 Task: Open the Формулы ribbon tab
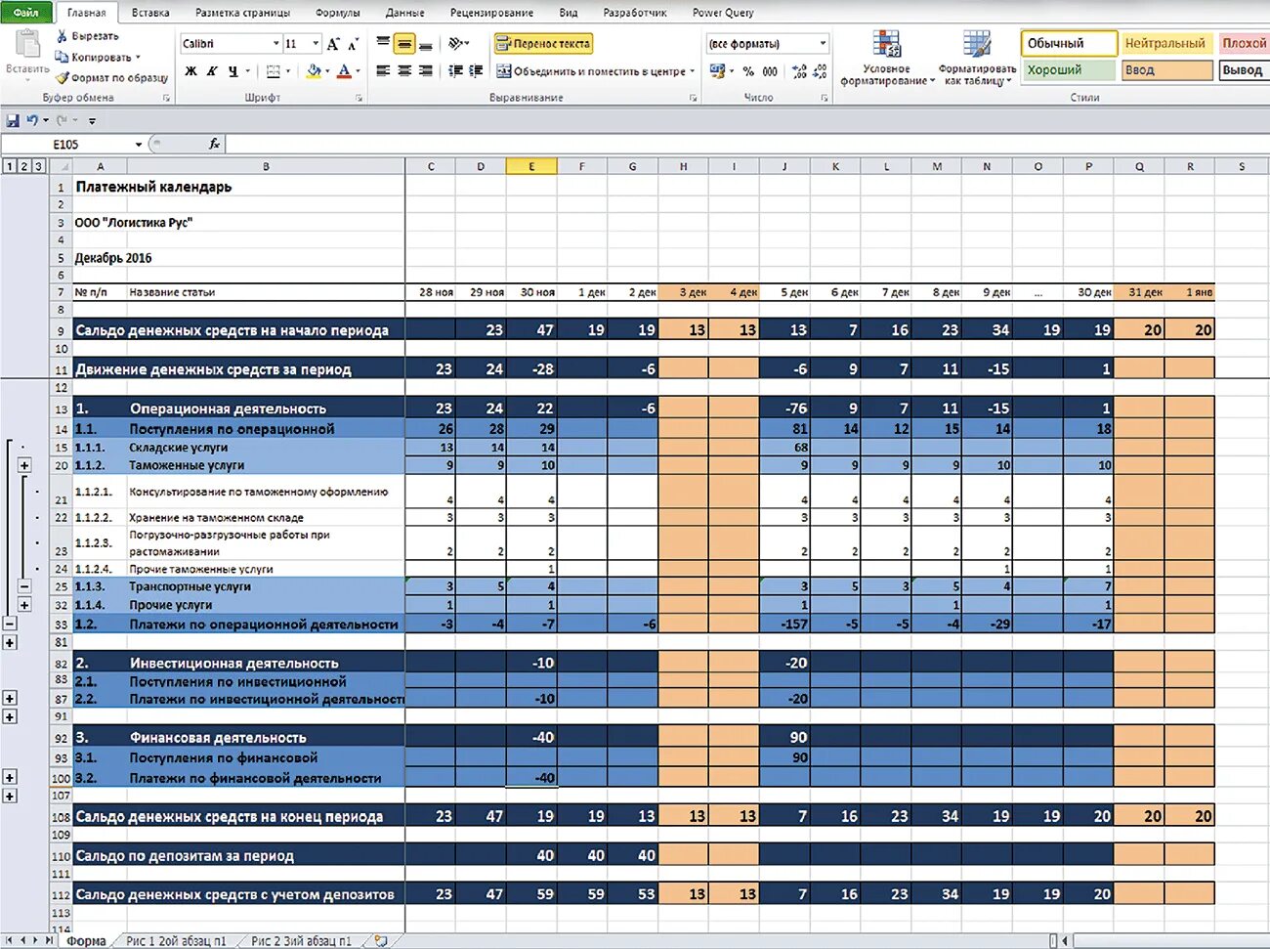(338, 13)
